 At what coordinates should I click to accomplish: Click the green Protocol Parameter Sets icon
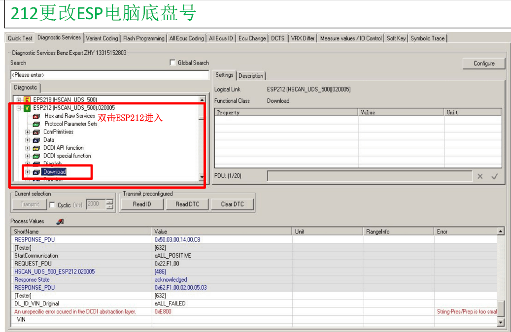(36, 124)
